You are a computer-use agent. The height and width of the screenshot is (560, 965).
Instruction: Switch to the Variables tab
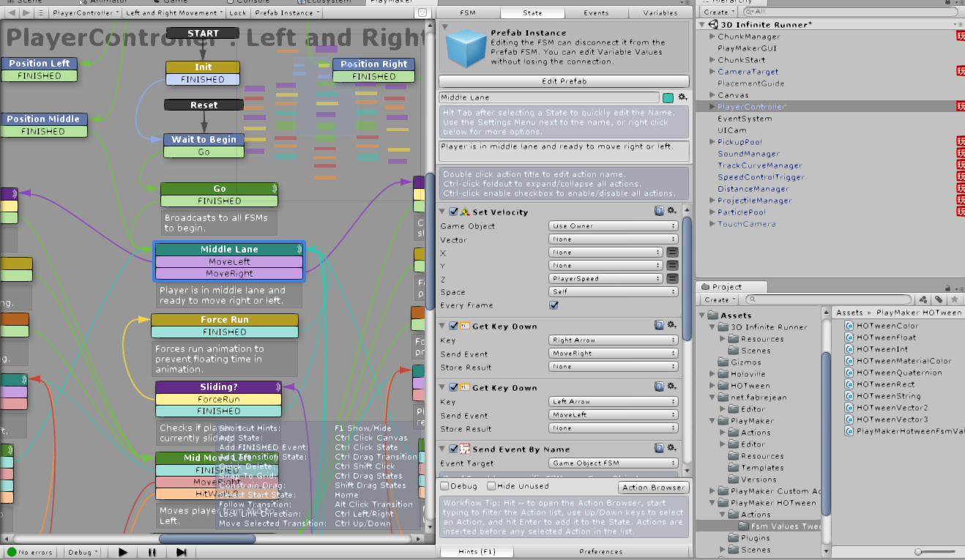point(660,13)
